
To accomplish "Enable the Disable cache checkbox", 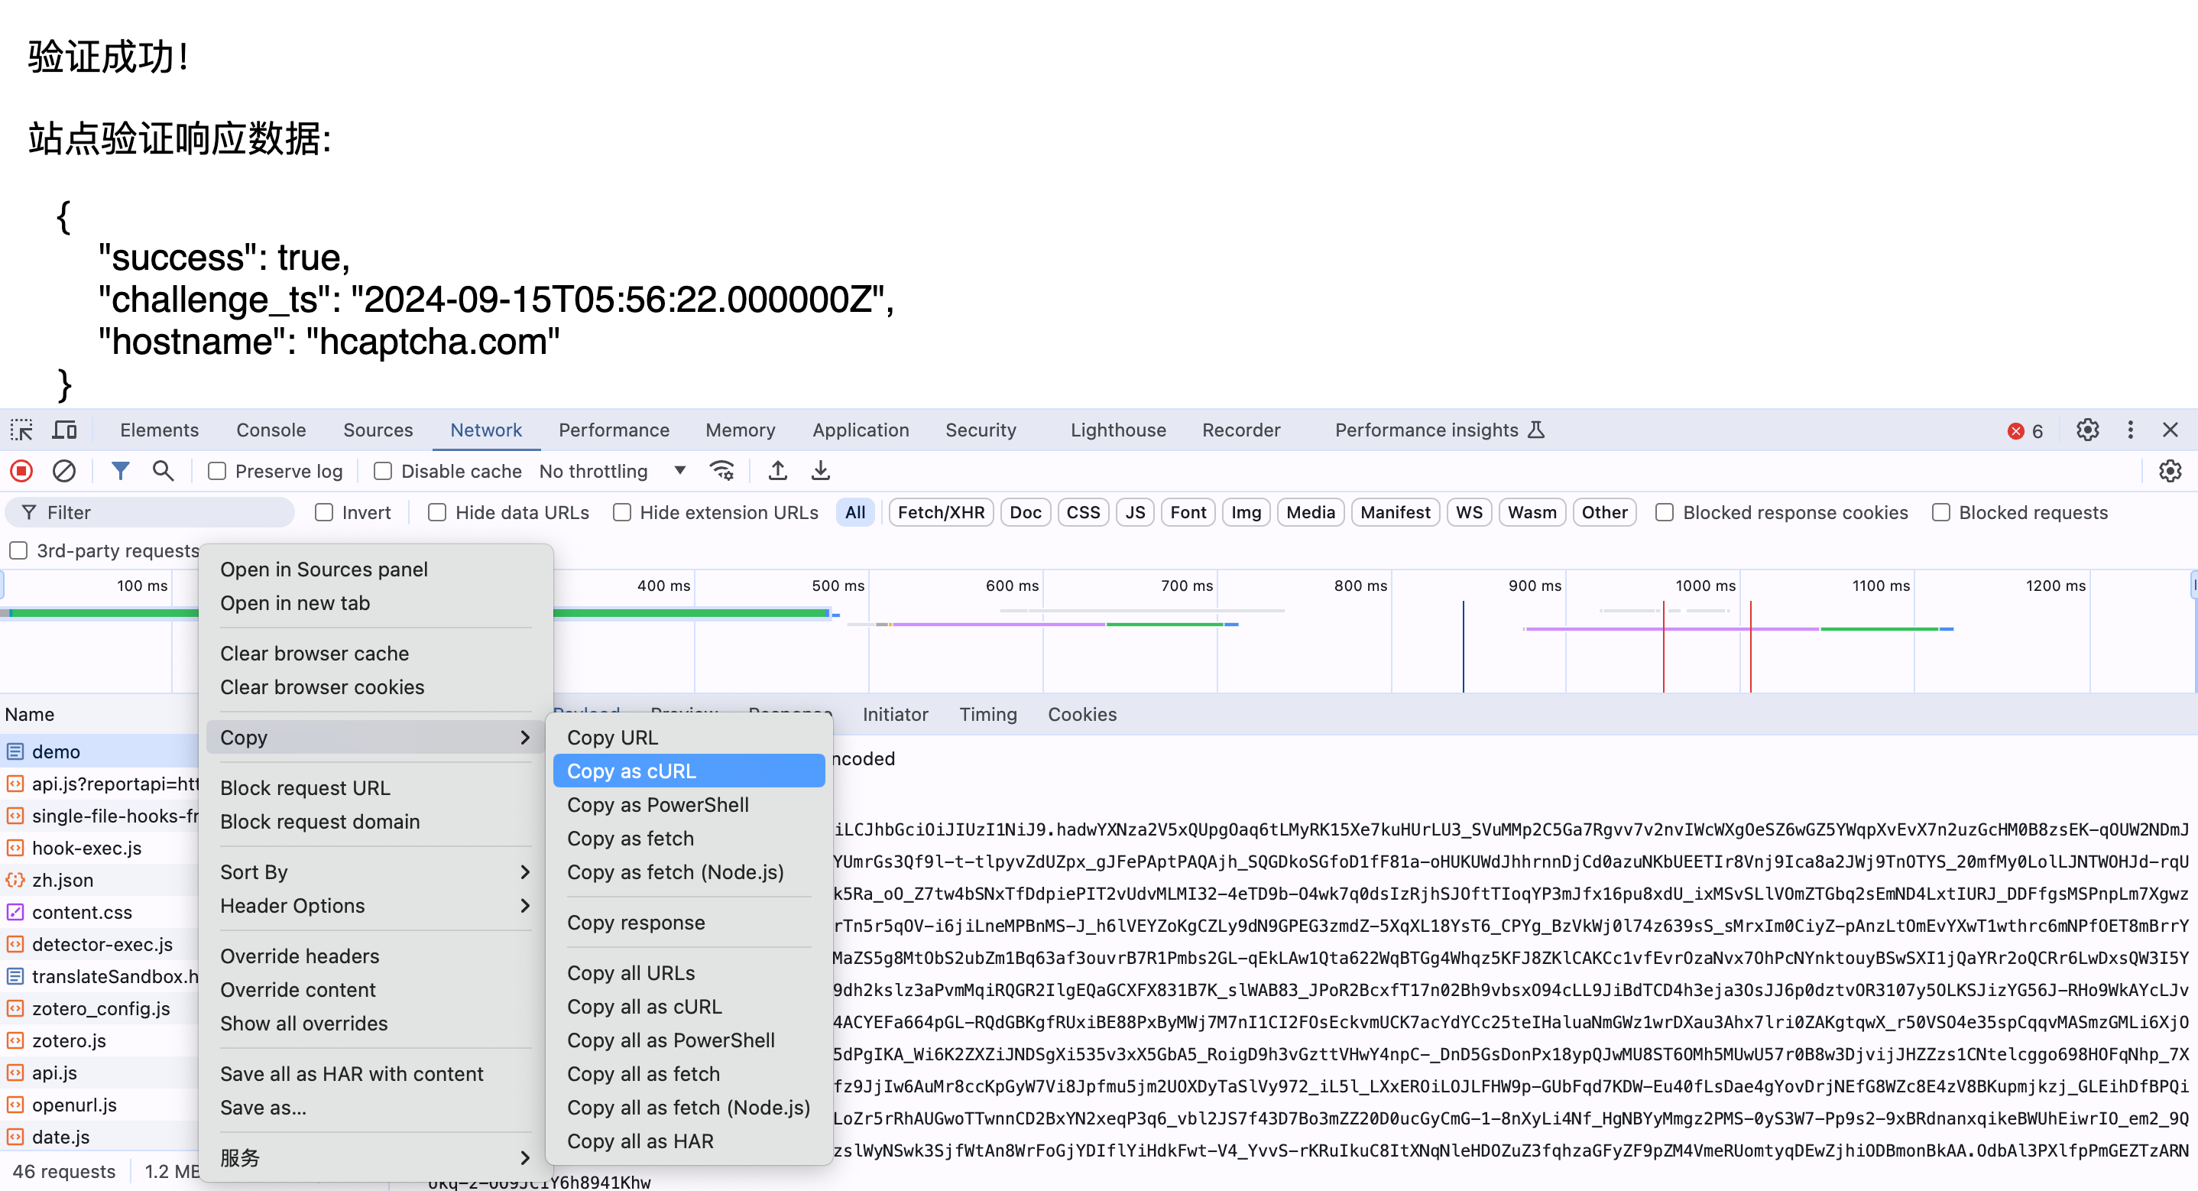I will pos(383,471).
